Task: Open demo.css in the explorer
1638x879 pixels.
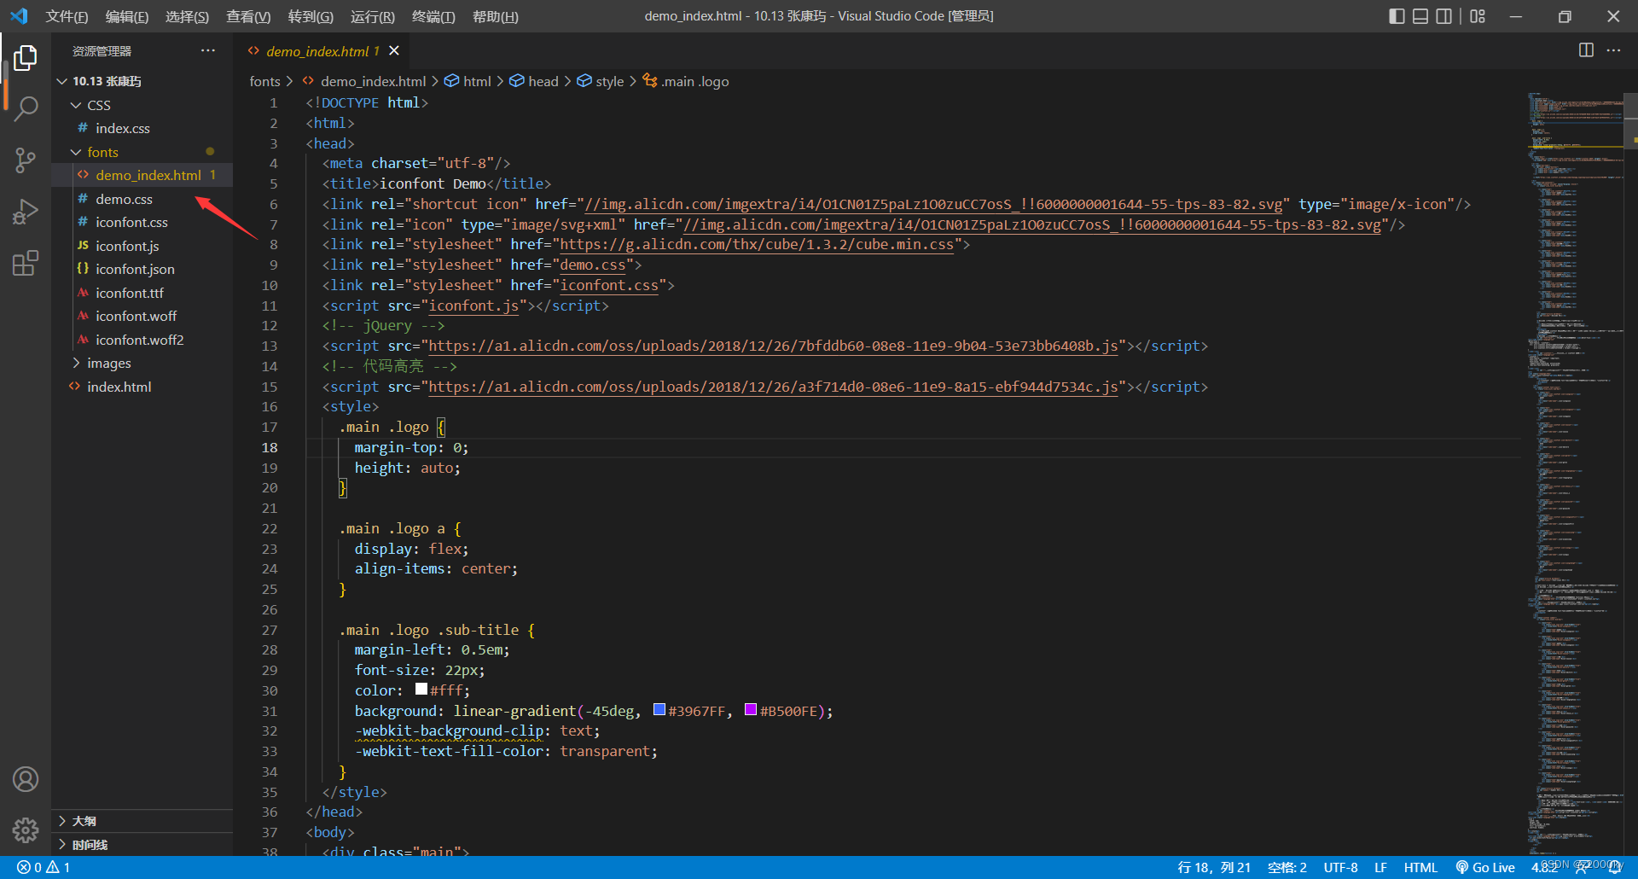Action: (142, 199)
